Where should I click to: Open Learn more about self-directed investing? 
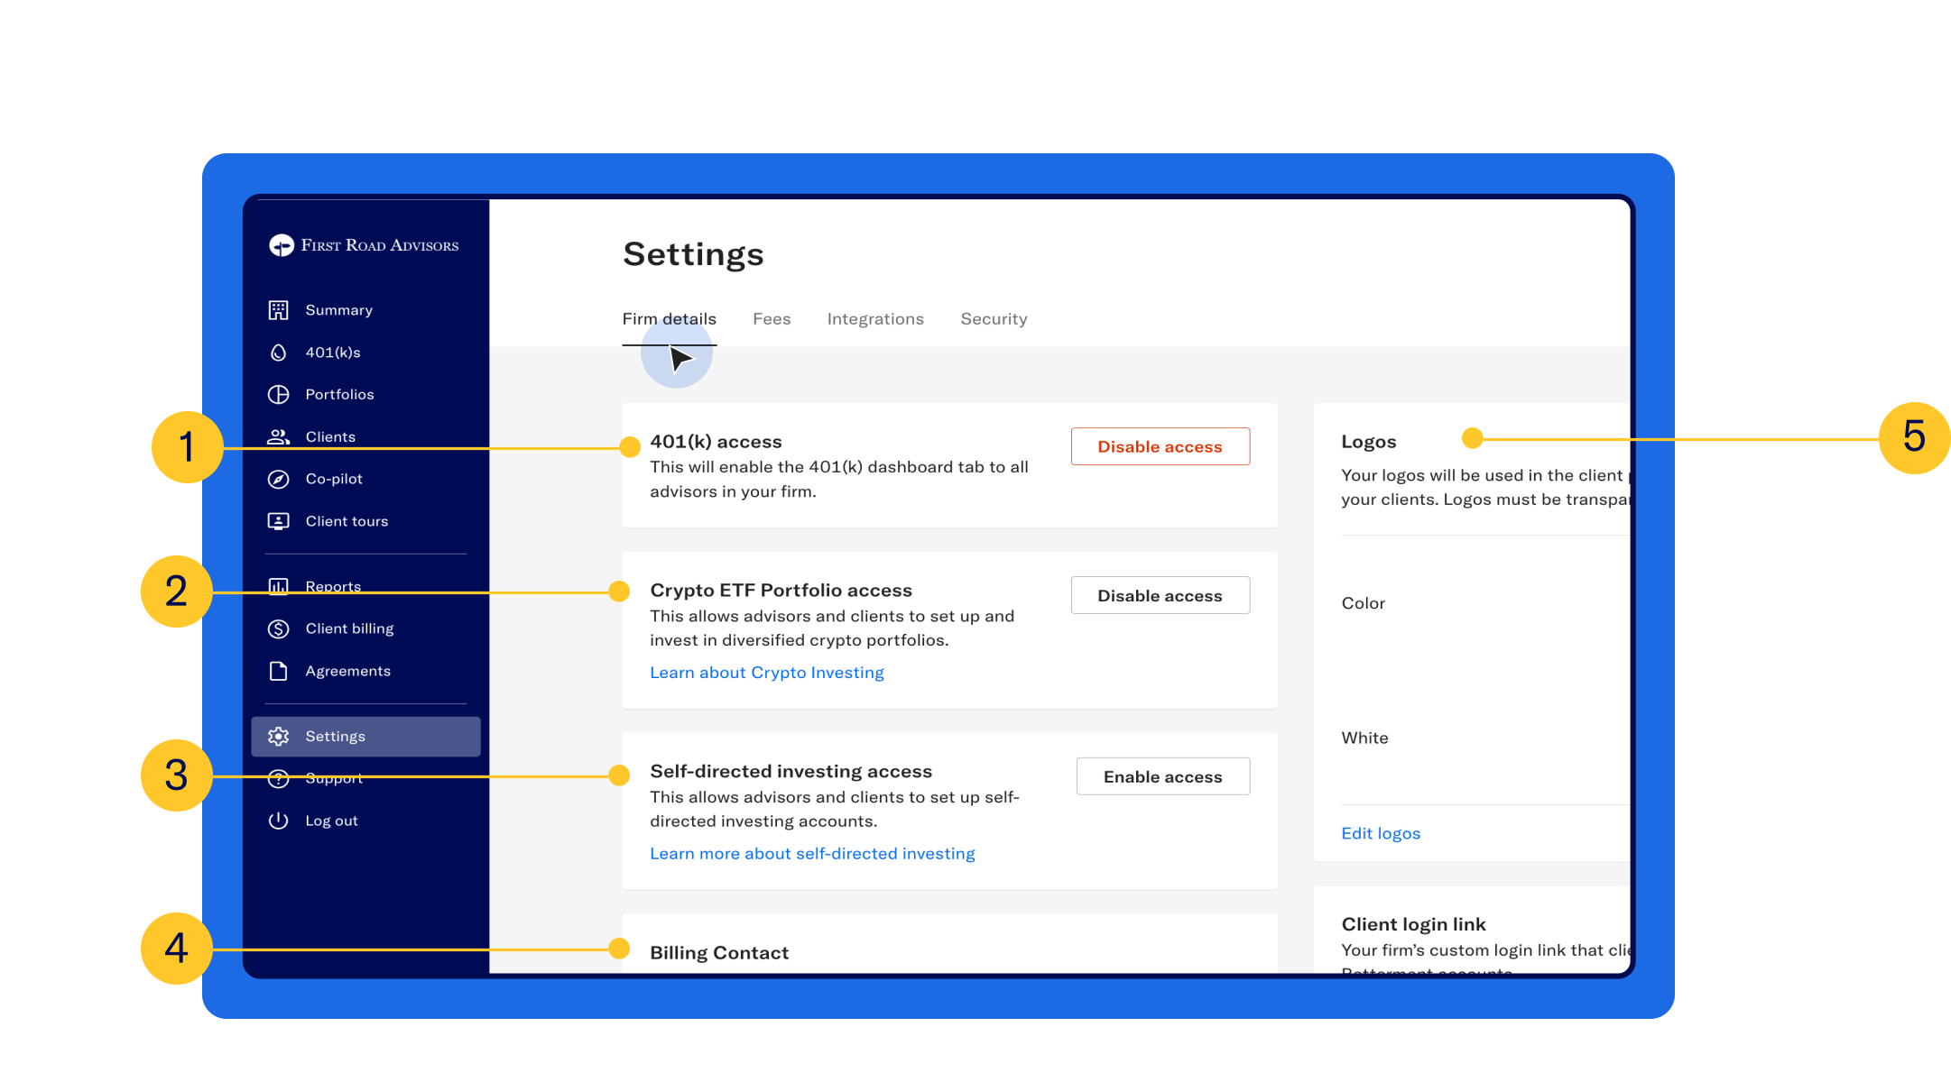click(x=812, y=854)
